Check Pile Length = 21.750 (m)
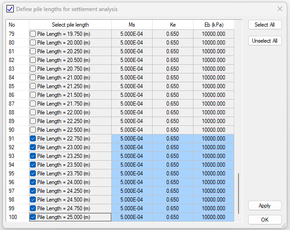290x230 pixels. click(x=33, y=104)
